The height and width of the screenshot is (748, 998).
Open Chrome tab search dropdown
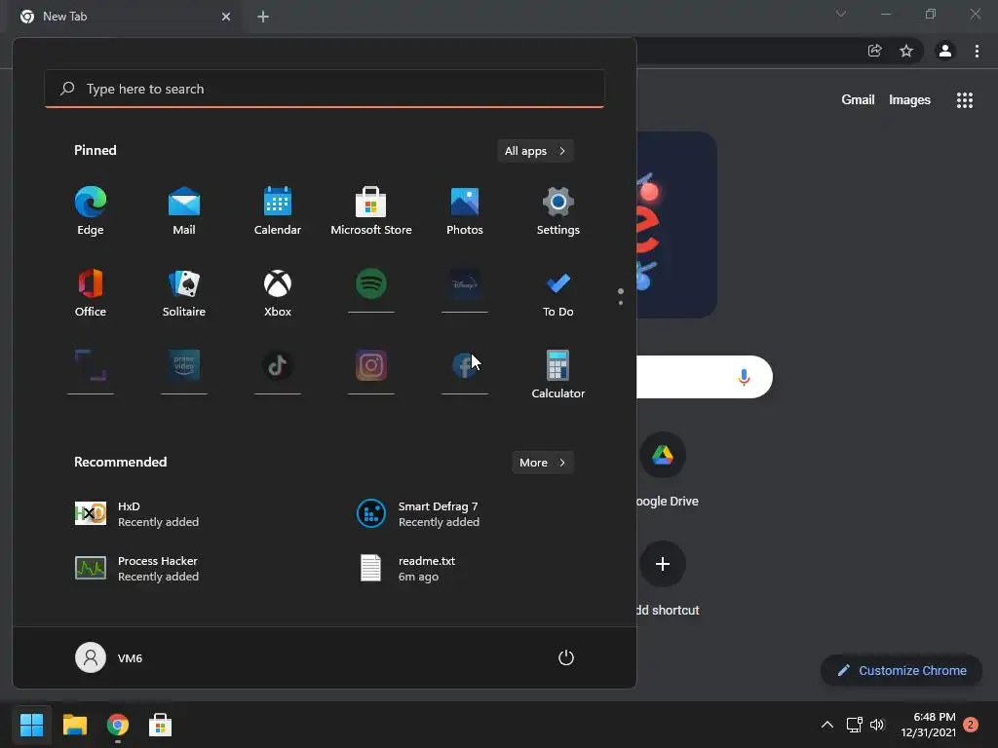click(841, 14)
